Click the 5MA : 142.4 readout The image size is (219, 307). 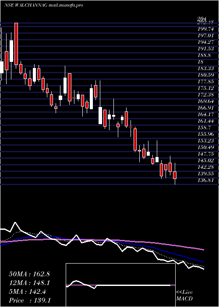(28, 292)
